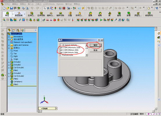This screenshot has height=116, width=161.
Task: Enable the 3D Instant Website checkbox
Action: [61, 45]
